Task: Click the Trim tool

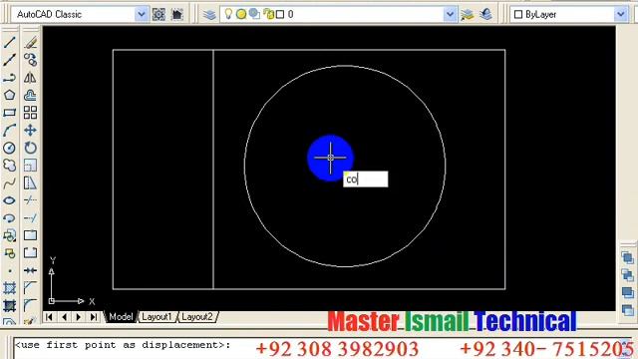Action: (31, 200)
